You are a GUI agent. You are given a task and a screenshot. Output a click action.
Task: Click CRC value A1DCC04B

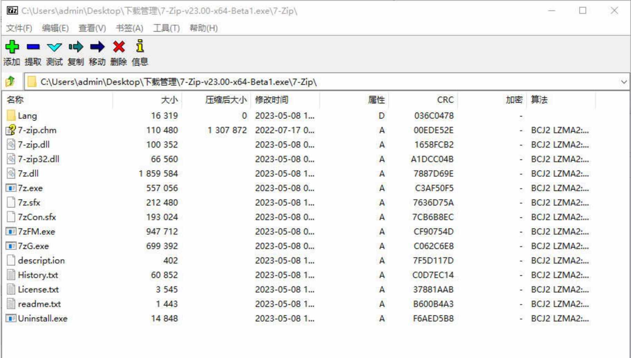click(x=432, y=159)
